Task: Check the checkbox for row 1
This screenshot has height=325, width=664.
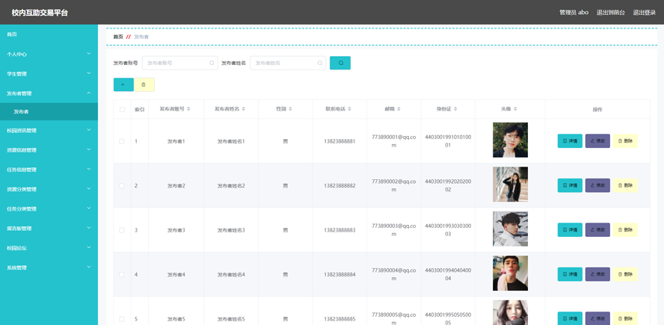Action: [122, 141]
